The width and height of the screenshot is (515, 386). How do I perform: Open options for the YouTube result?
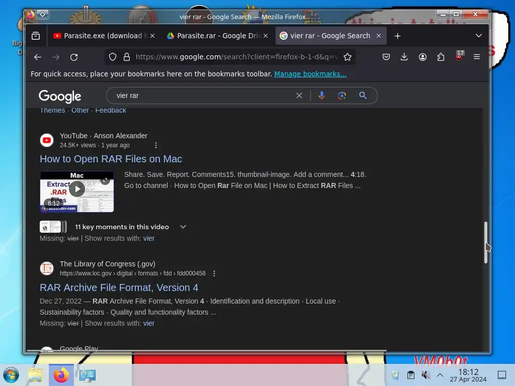tap(156, 145)
